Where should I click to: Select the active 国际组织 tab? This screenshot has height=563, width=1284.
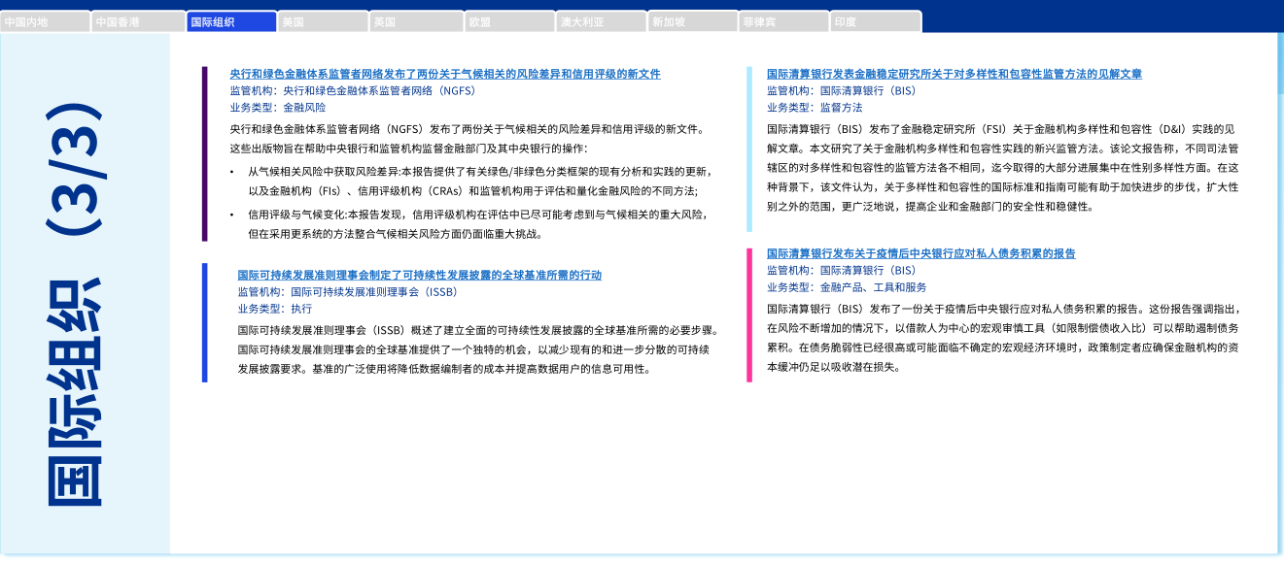click(231, 21)
